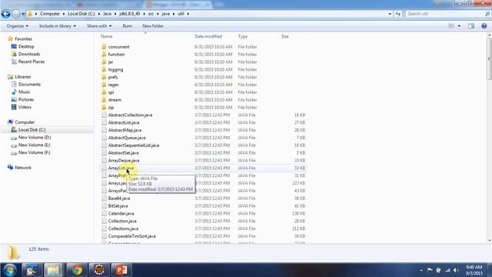Image resolution: width=492 pixels, height=277 pixels.
Task: Select the spi folder icon
Action: (x=105, y=92)
